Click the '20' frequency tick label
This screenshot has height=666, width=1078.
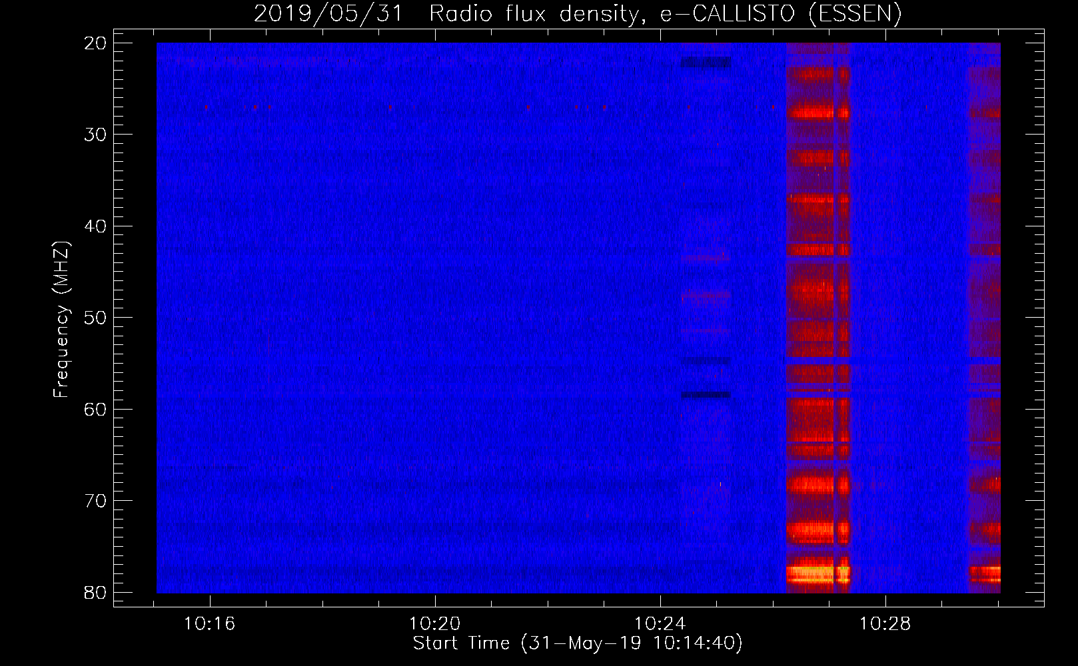[95, 43]
